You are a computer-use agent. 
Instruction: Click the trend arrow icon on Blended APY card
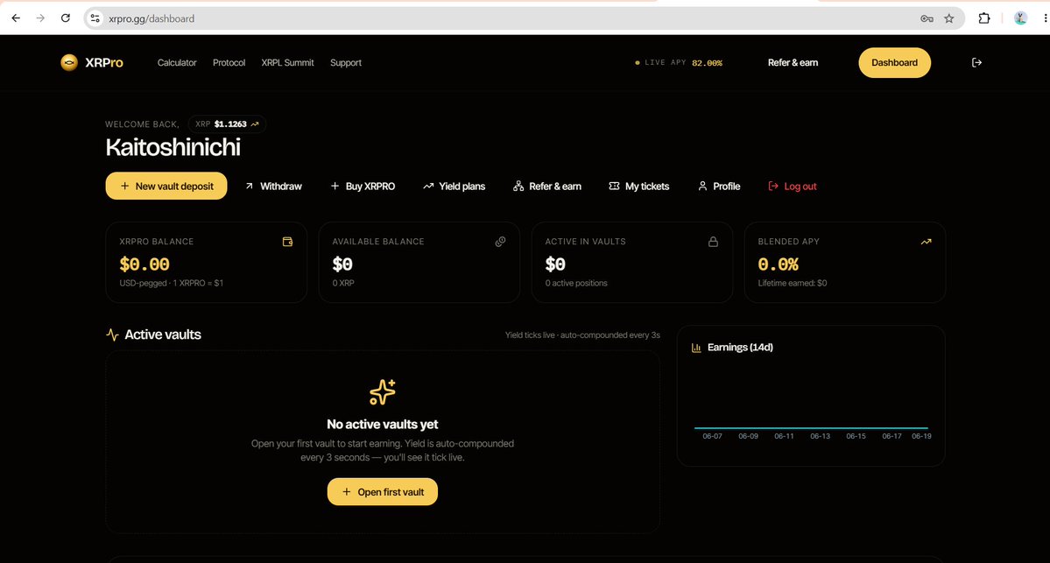pyautogui.click(x=927, y=242)
